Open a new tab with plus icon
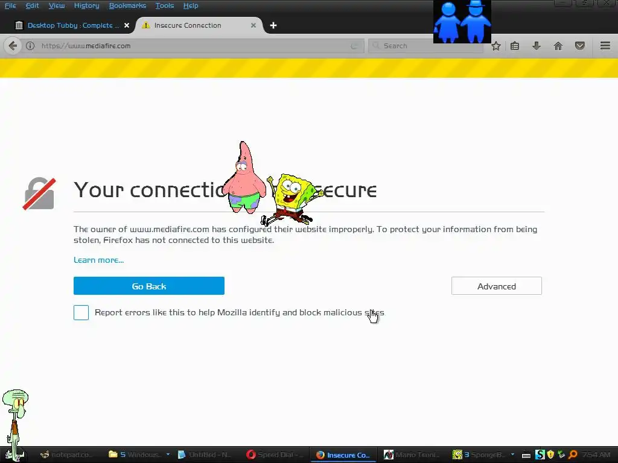 pyautogui.click(x=273, y=25)
